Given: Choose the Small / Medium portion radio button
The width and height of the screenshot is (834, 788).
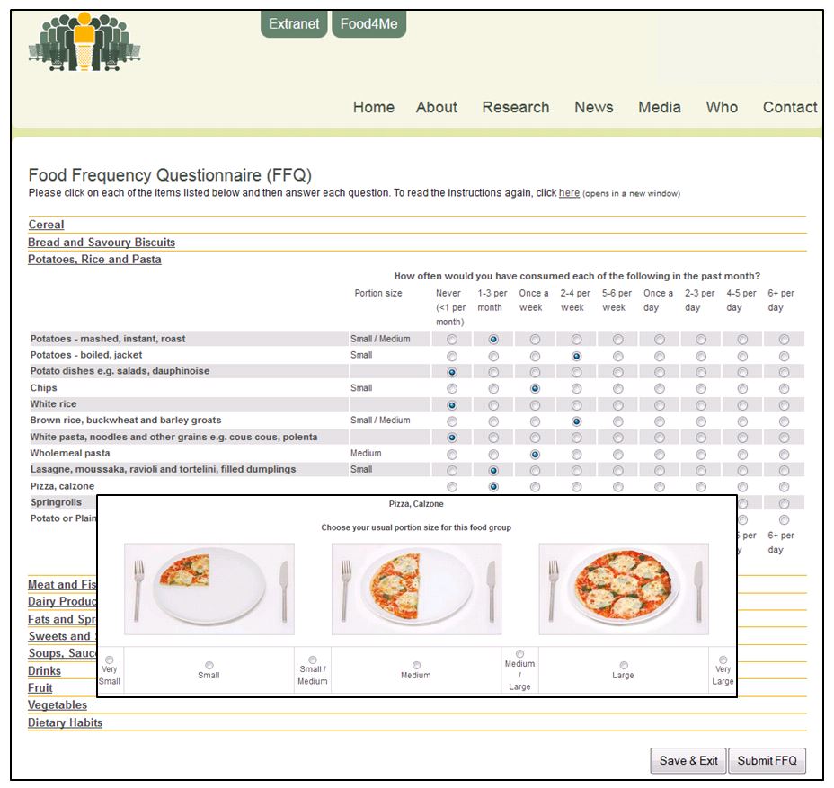Looking at the screenshot, I should 313,660.
